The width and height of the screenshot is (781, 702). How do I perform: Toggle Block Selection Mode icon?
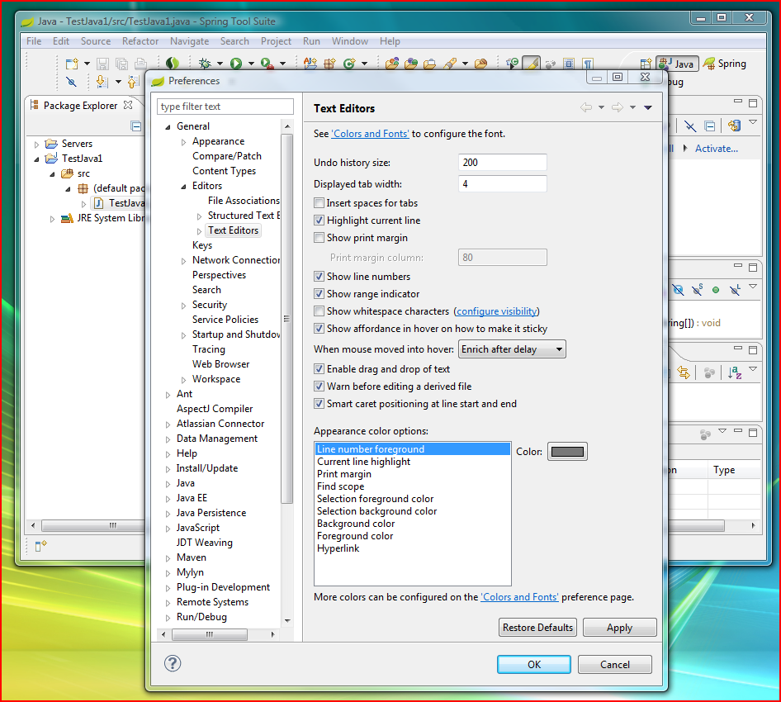[569, 64]
